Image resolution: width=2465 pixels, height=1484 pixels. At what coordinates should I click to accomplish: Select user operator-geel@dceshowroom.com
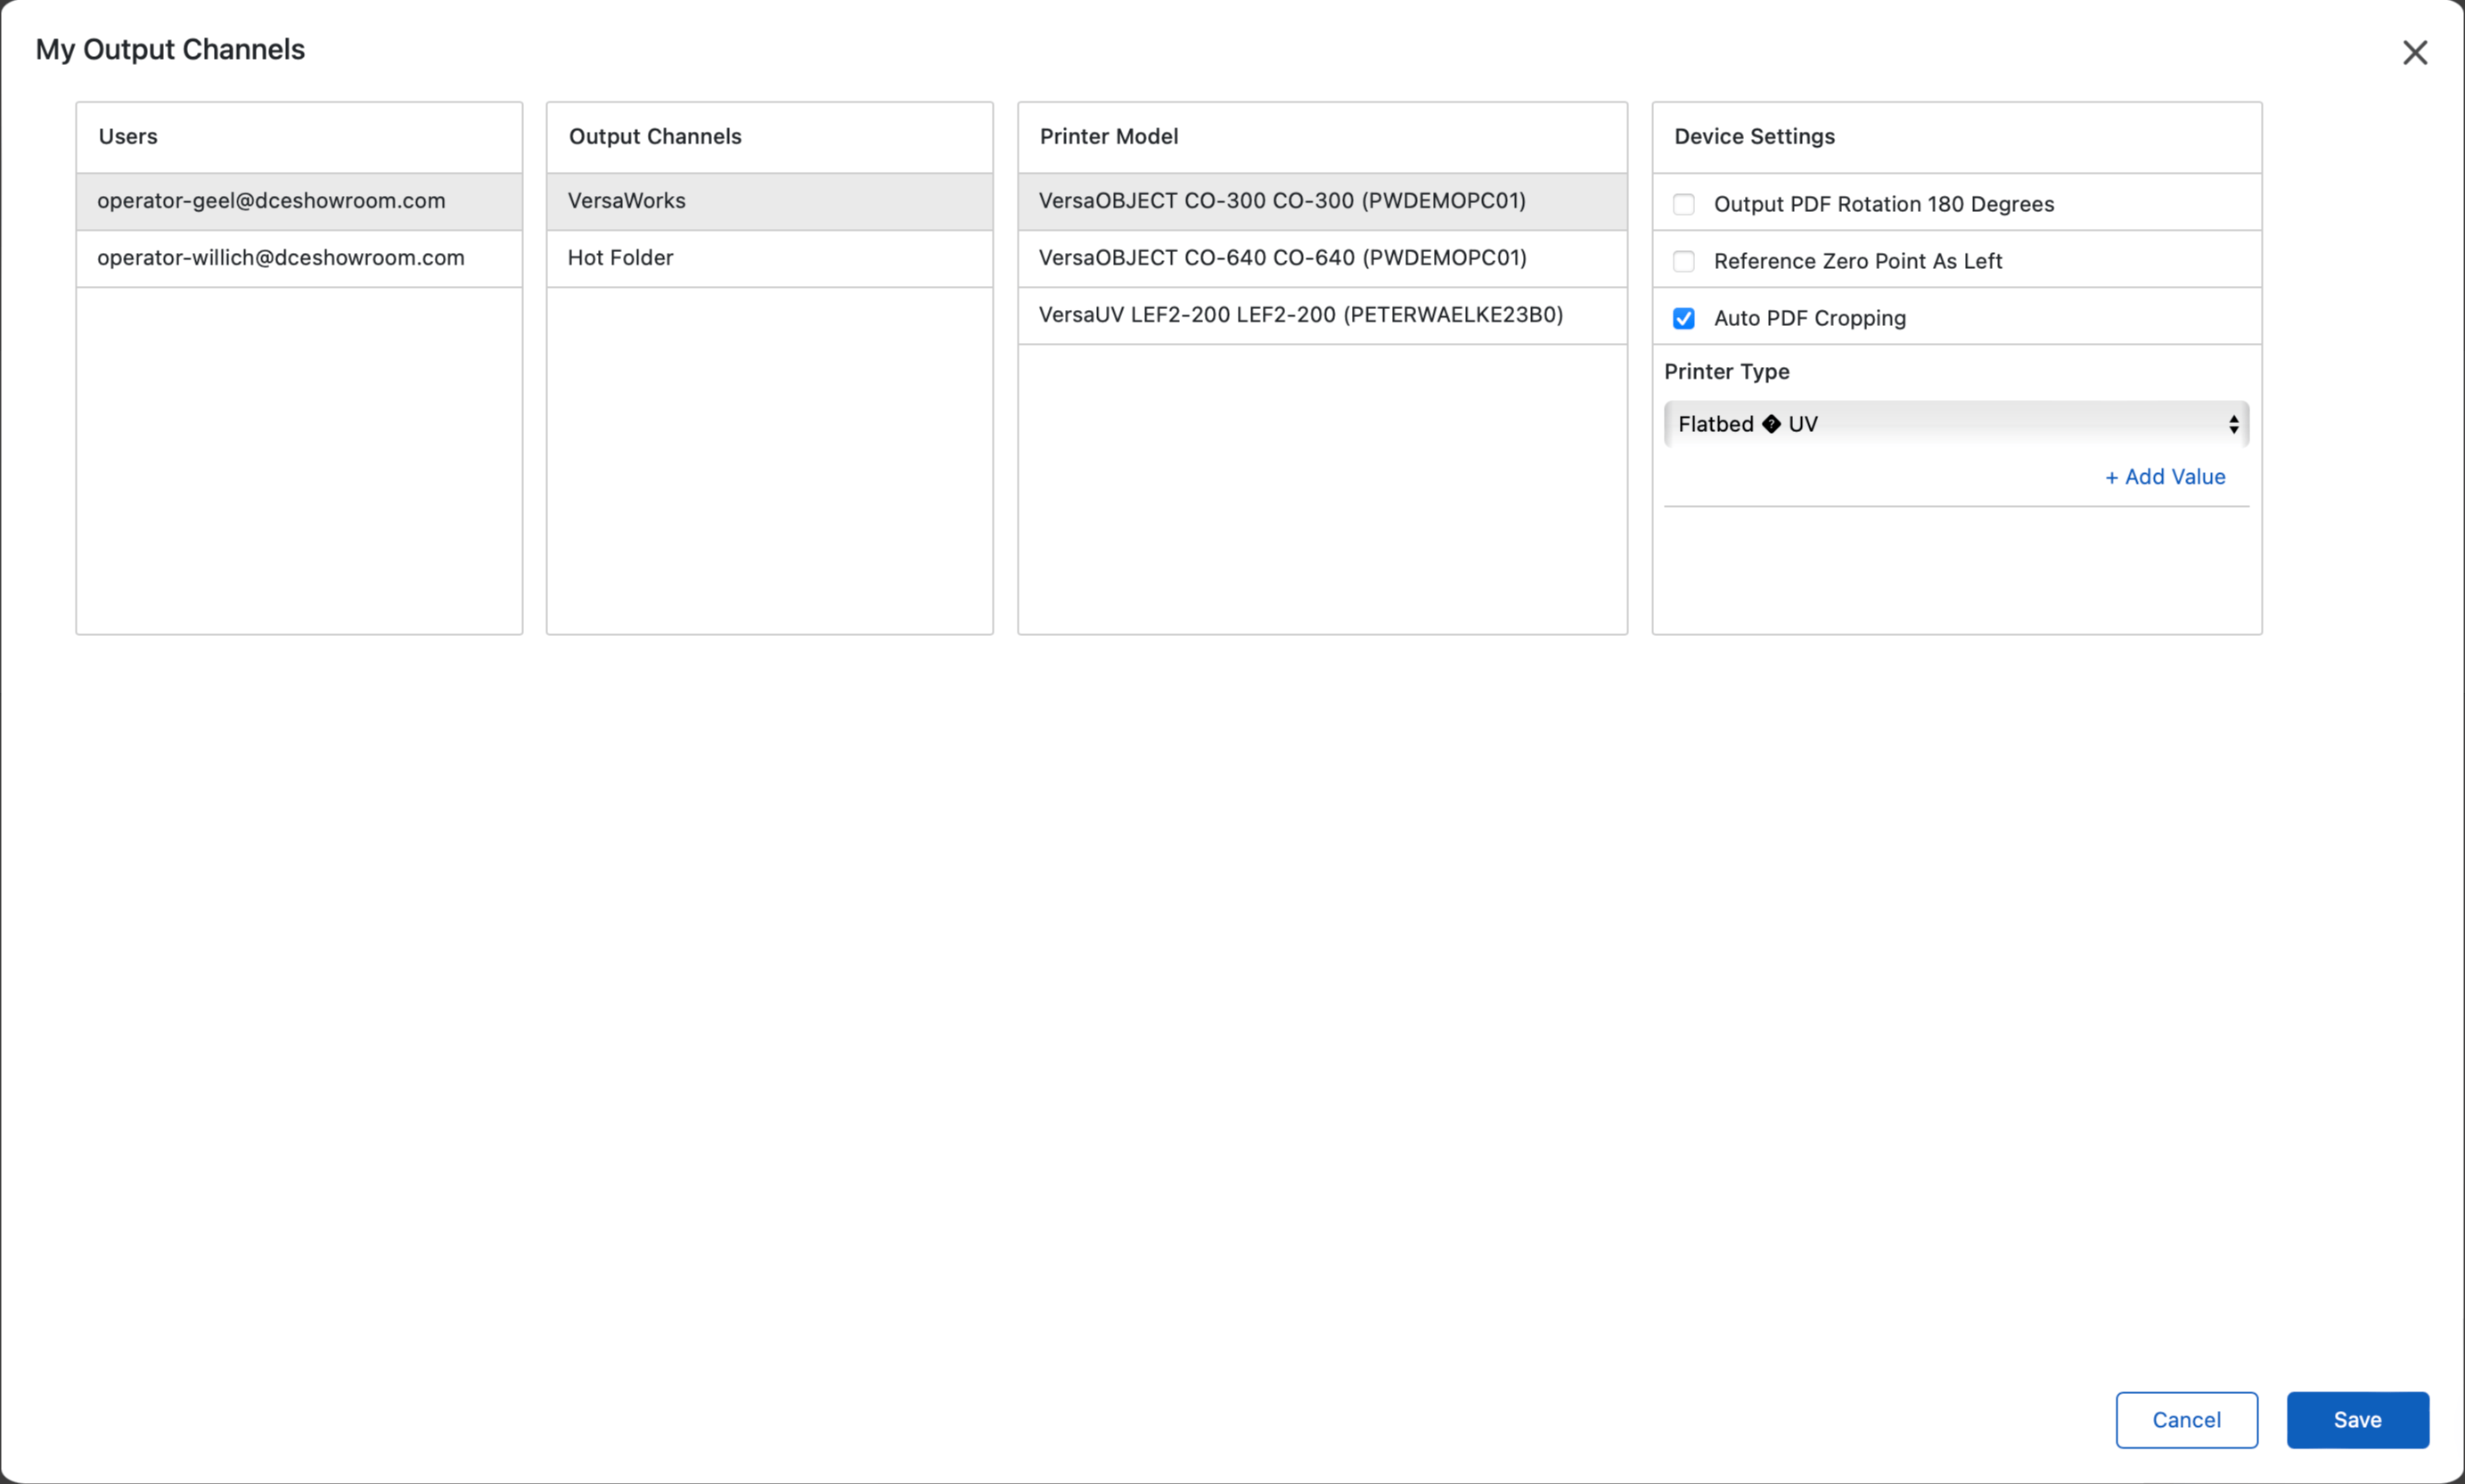pyautogui.click(x=299, y=201)
